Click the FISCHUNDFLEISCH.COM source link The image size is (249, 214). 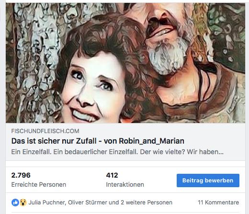pos(45,131)
